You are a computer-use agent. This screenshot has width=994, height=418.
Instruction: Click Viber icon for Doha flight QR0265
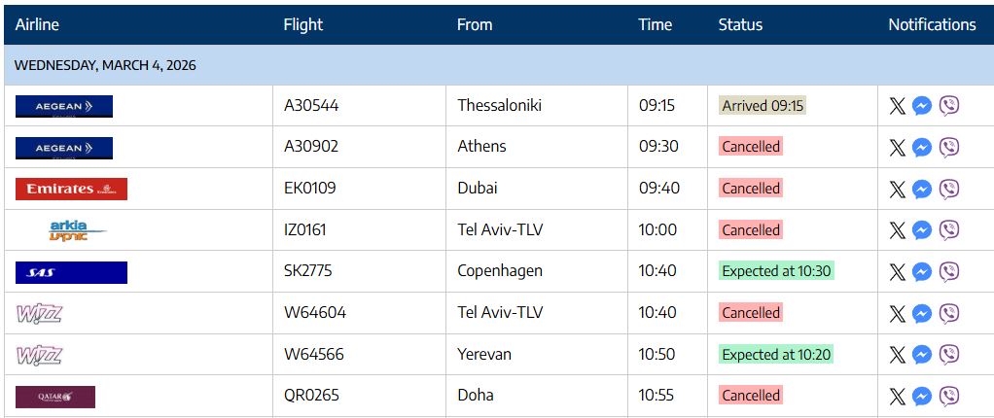[x=949, y=396]
